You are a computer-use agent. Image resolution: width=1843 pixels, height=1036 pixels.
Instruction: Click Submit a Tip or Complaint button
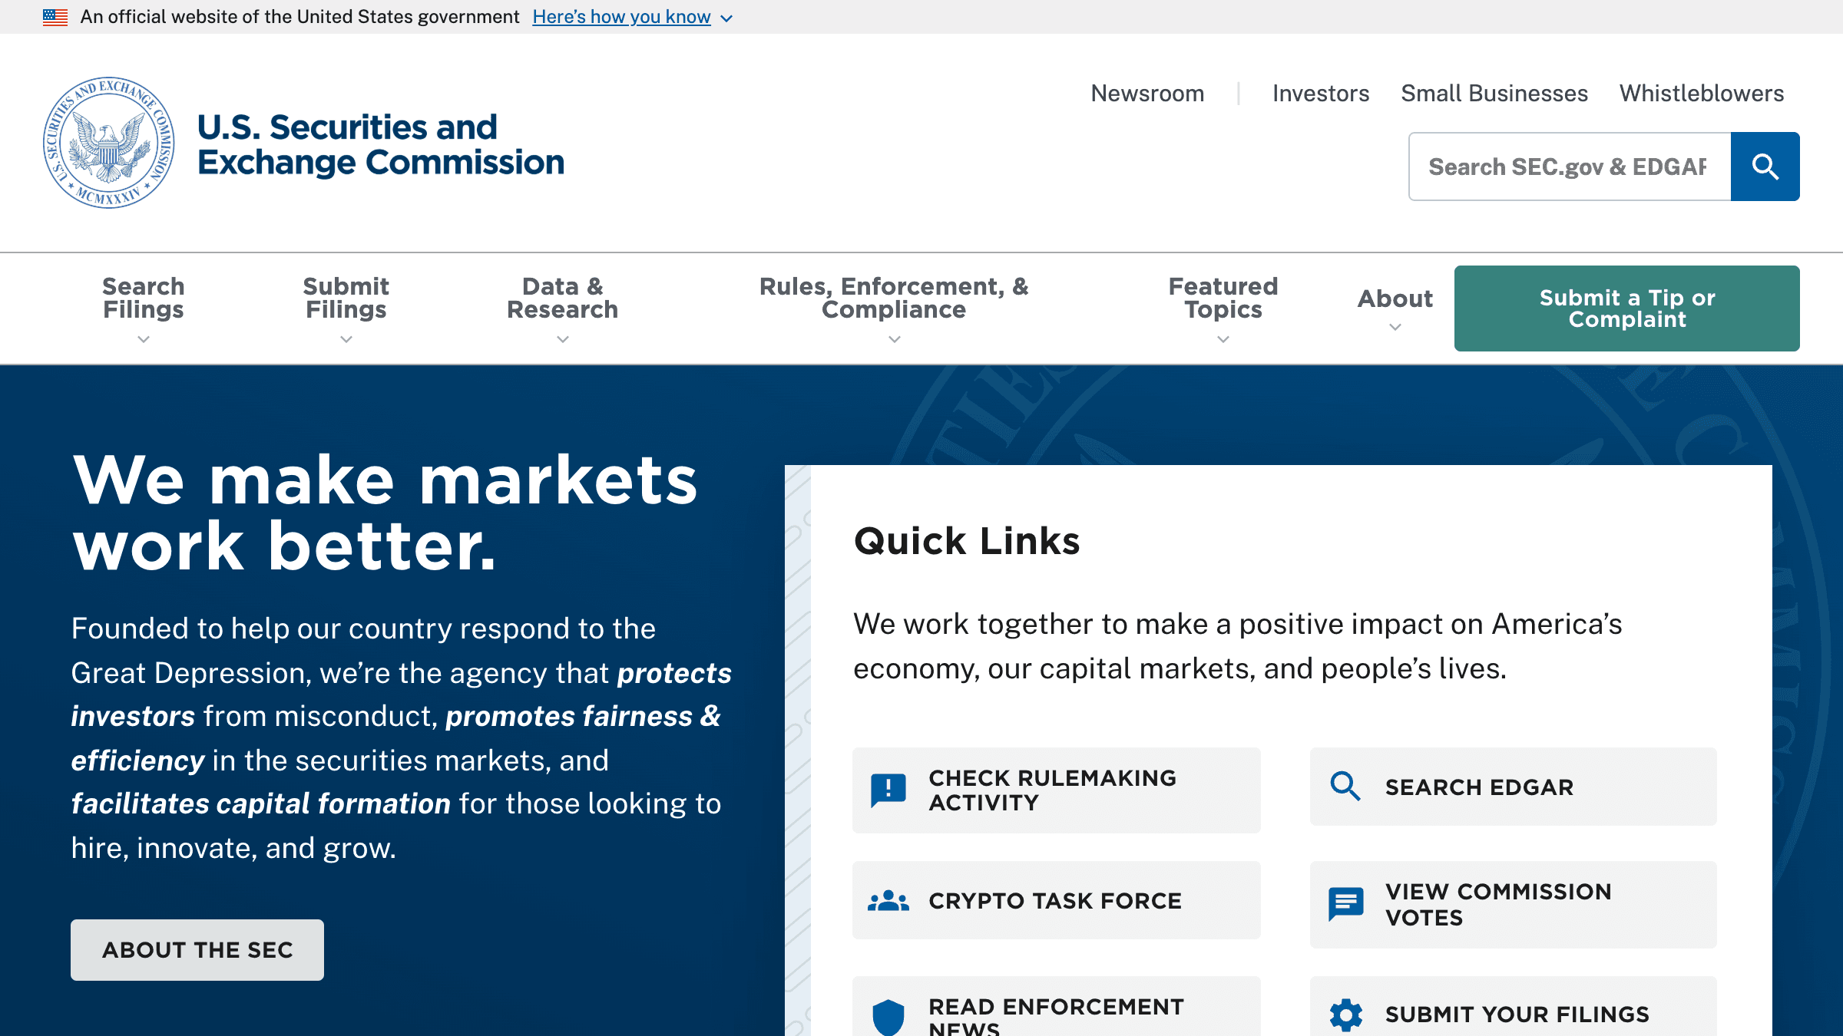click(x=1627, y=308)
